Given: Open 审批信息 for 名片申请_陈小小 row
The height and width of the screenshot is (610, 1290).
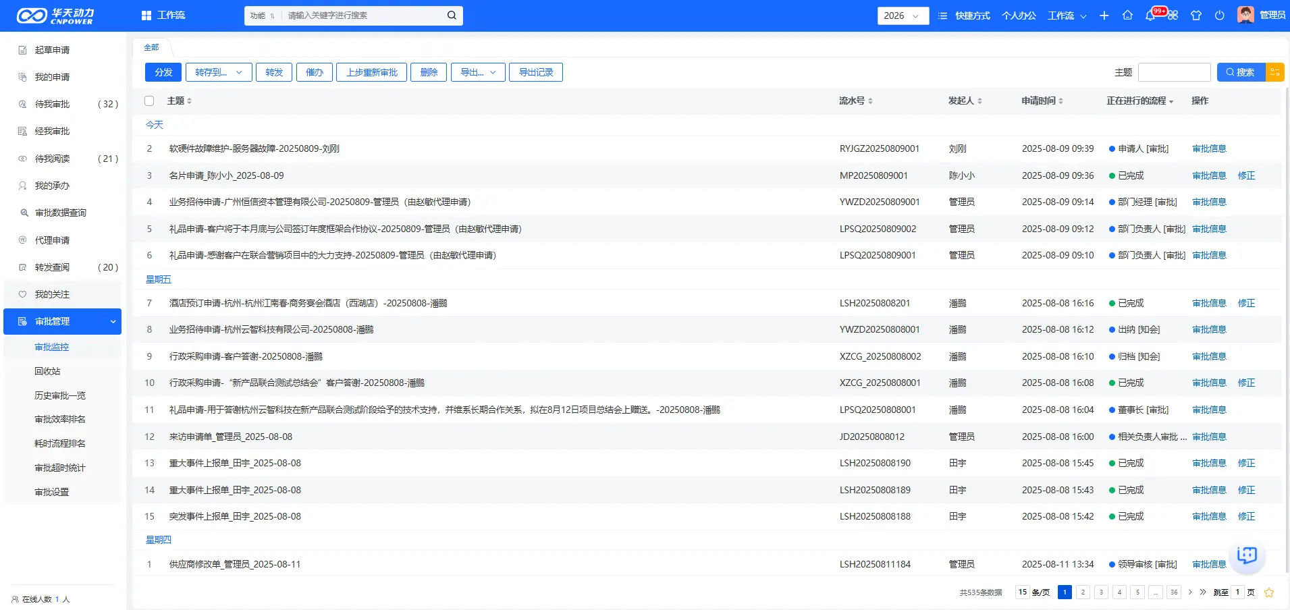Looking at the screenshot, I should tap(1209, 175).
